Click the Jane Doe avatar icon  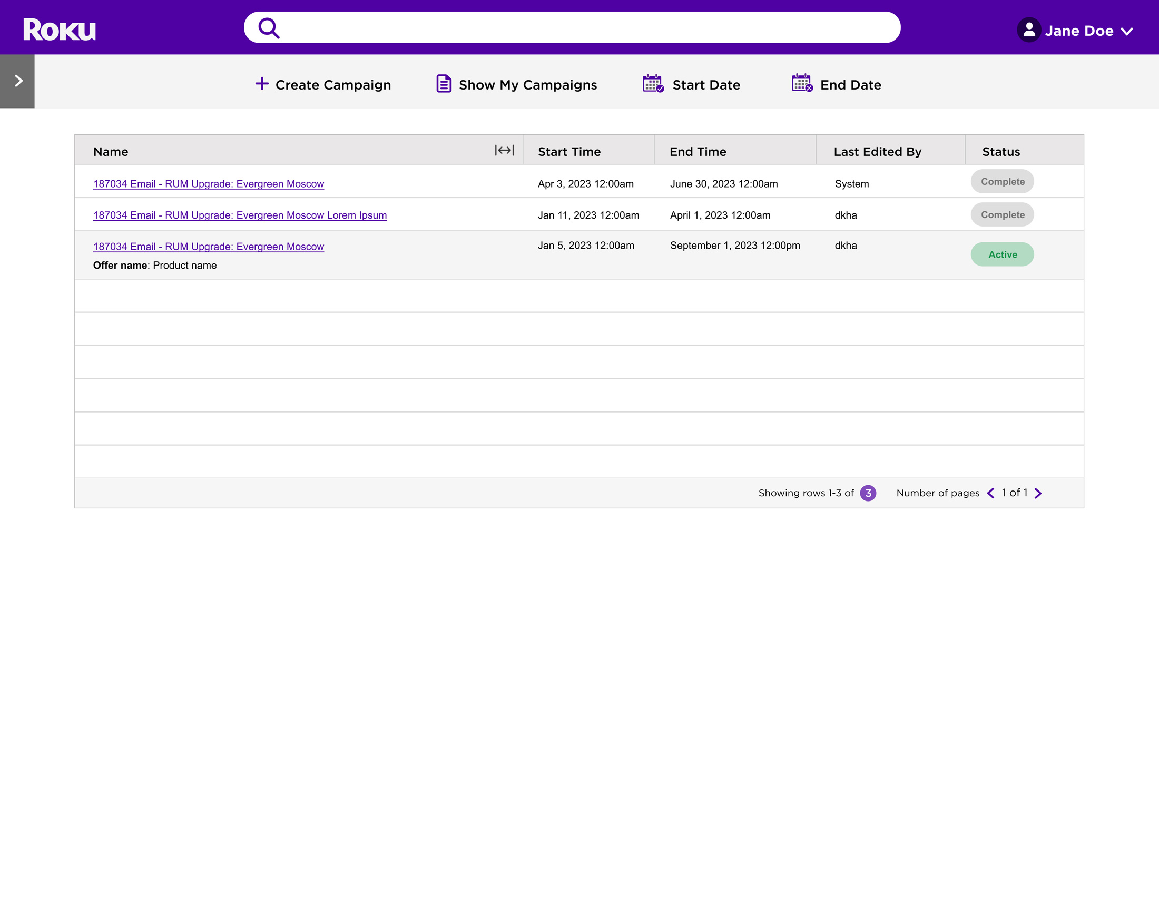1028,30
